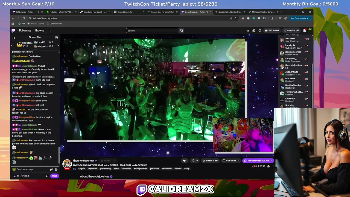Show previous gift leaderboard entries

tap(12, 46)
